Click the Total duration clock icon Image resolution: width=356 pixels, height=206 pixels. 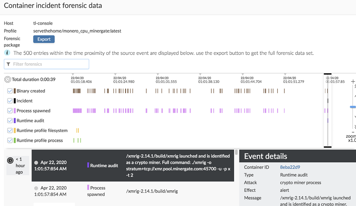point(8,79)
